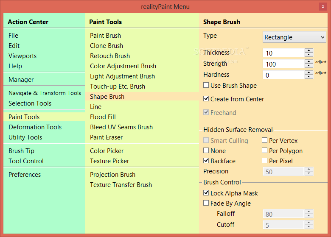Enable Per Vertex checkbox

point(264,140)
